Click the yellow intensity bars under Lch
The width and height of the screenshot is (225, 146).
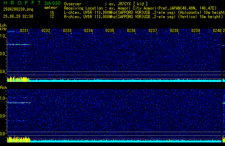(19, 79)
